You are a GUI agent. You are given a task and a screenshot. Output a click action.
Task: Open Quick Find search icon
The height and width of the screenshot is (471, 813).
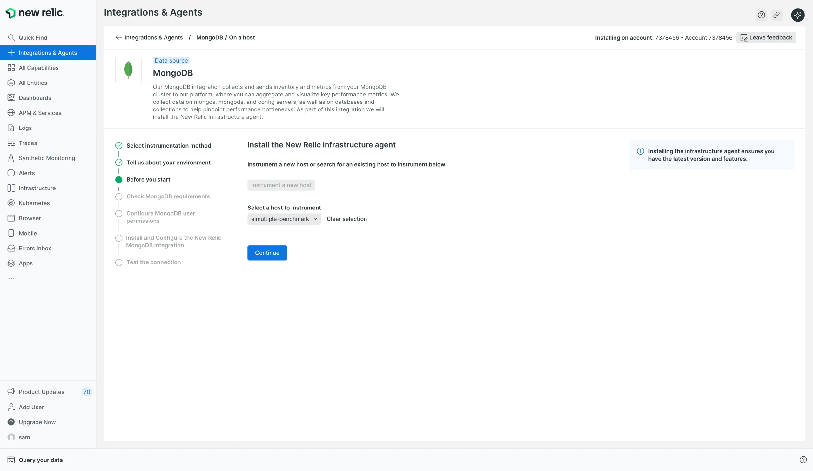[11, 38]
